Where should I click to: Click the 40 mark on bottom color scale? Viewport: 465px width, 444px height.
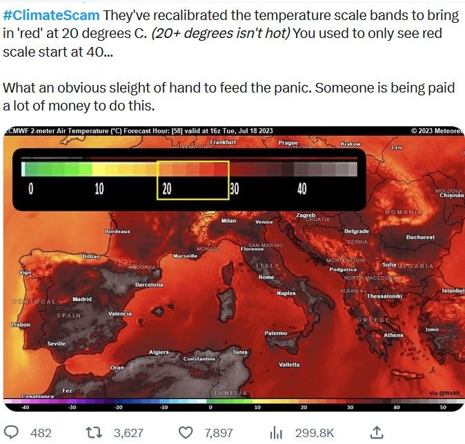click(x=397, y=407)
